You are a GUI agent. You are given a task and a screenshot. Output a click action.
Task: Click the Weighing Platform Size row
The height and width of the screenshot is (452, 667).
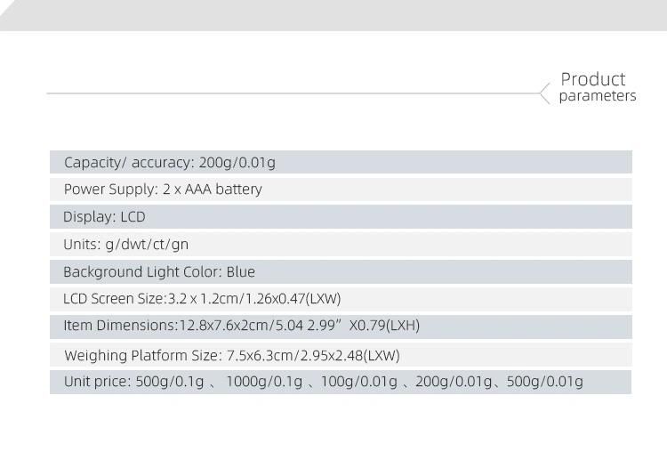[341, 355]
